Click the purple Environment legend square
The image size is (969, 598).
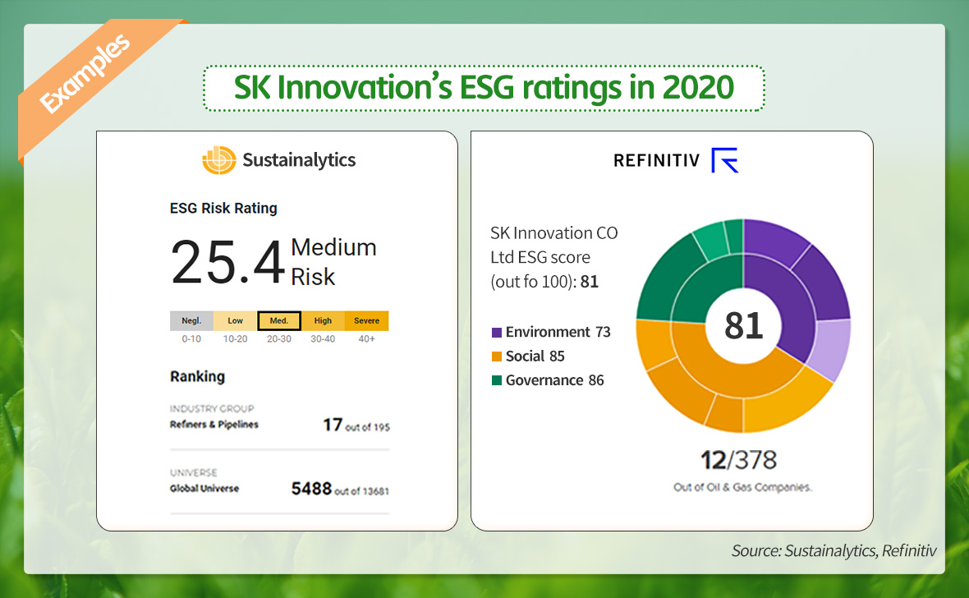coord(496,333)
